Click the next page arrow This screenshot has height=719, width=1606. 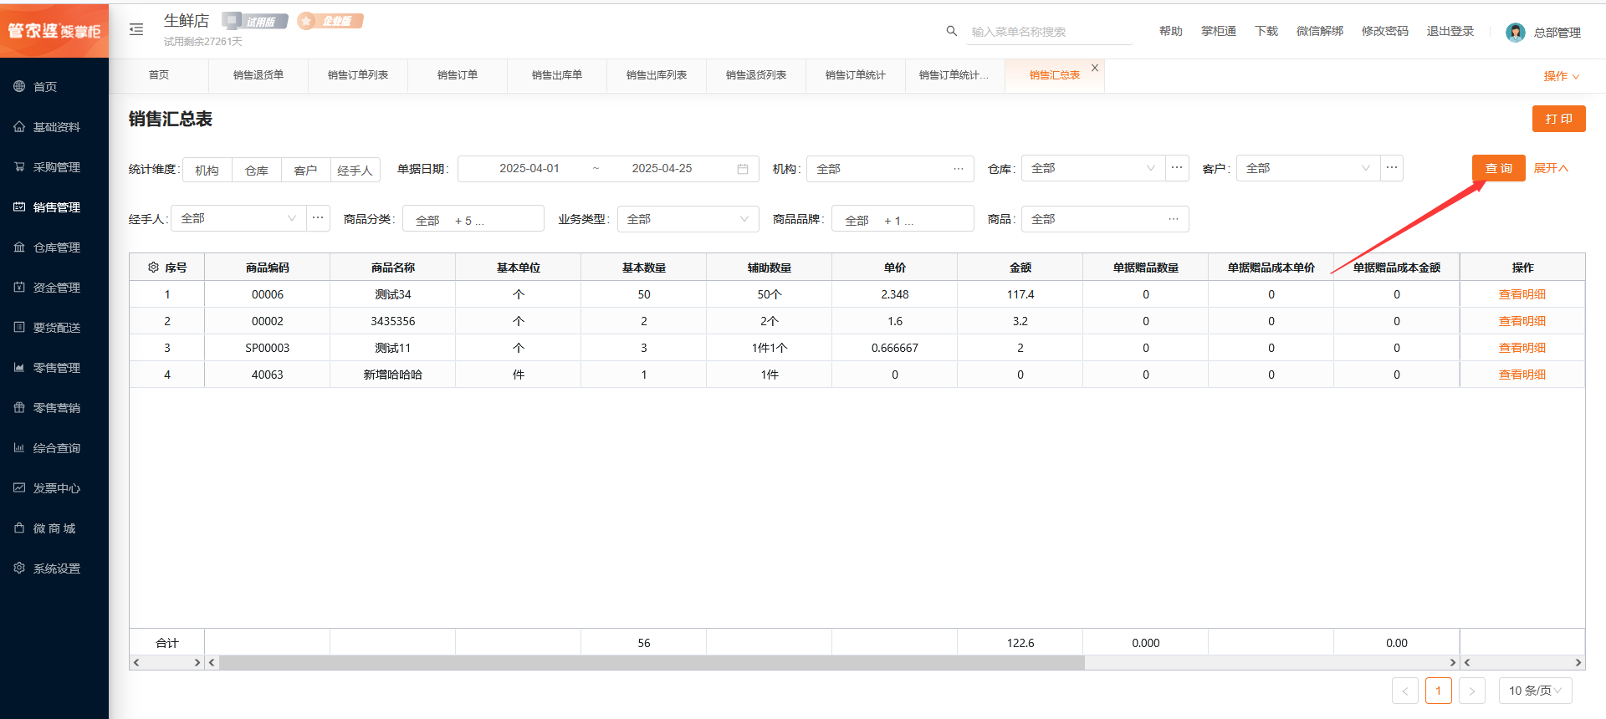point(1472,691)
